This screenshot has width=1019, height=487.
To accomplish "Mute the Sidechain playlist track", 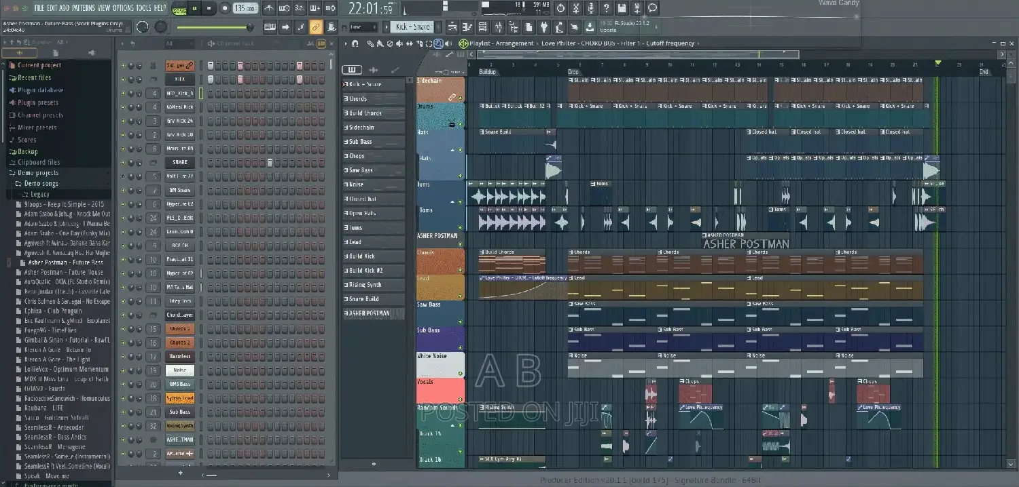I will 461,99.
